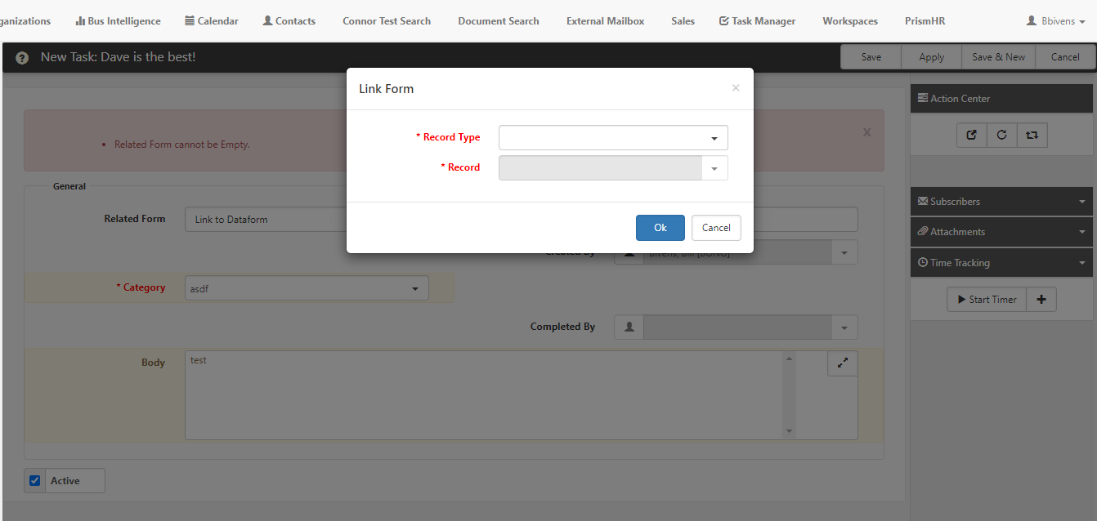
Task: Open the Record dropdown
Action: (714, 168)
